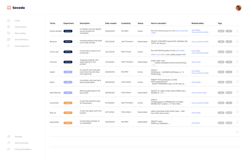The height and width of the screenshot is (160, 250).
Task: Click Deactivated status in Revenue row
Action: (142, 41)
